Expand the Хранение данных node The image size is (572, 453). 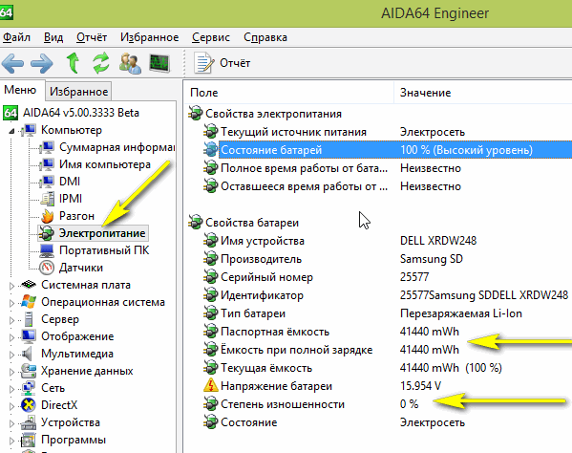[11, 372]
